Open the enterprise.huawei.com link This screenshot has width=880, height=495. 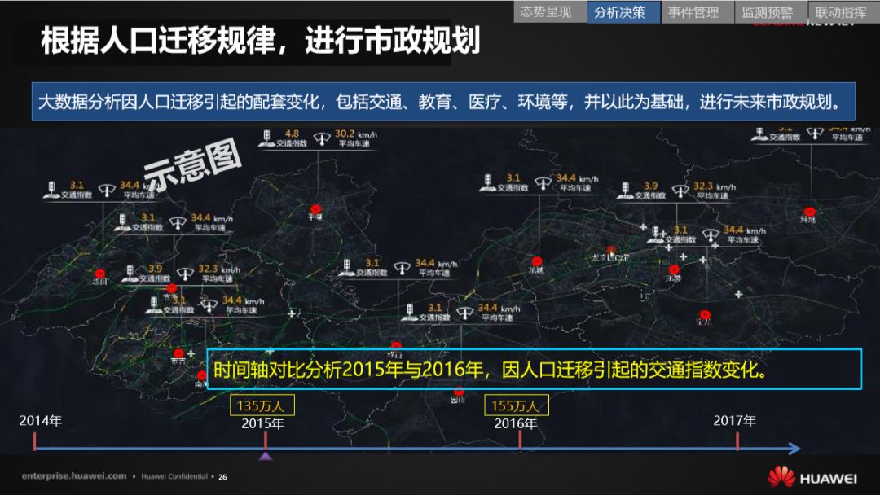click(74, 476)
